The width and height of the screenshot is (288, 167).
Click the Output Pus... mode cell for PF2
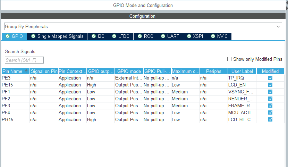[x=129, y=99]
